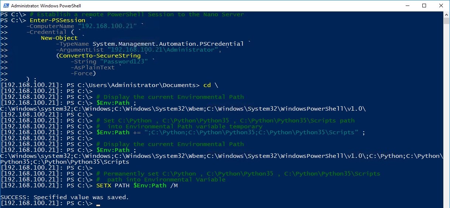The image size is (450, 208).
Task: Click the comment 'Permanently set C:\Python' line
Action: (238, 174)
